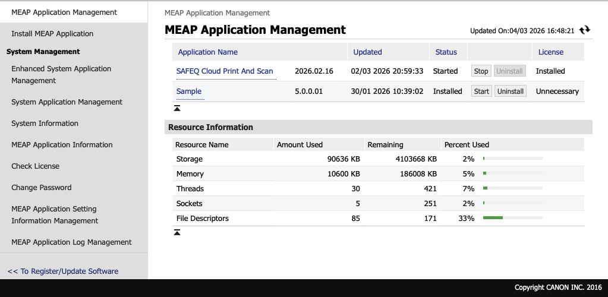Click the Storage usage progress bar

coord(513,158)
